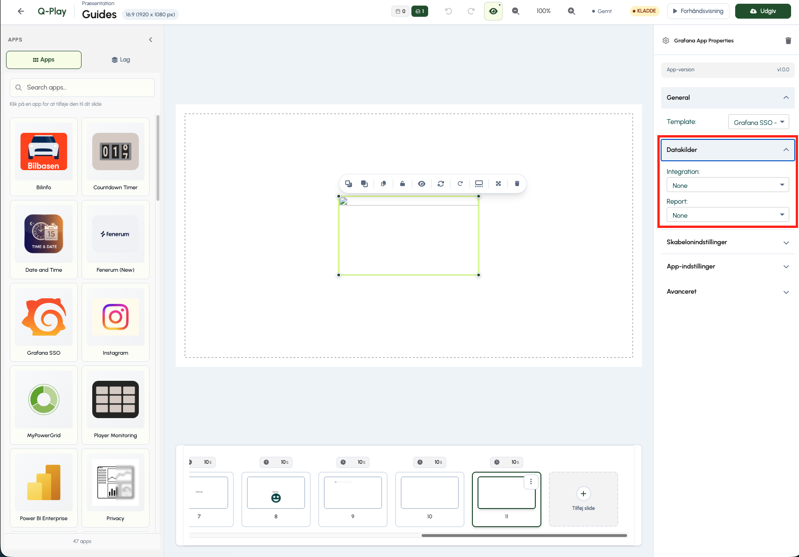
Task: Add the MyPowerGrid app
Action: point(44,405)
